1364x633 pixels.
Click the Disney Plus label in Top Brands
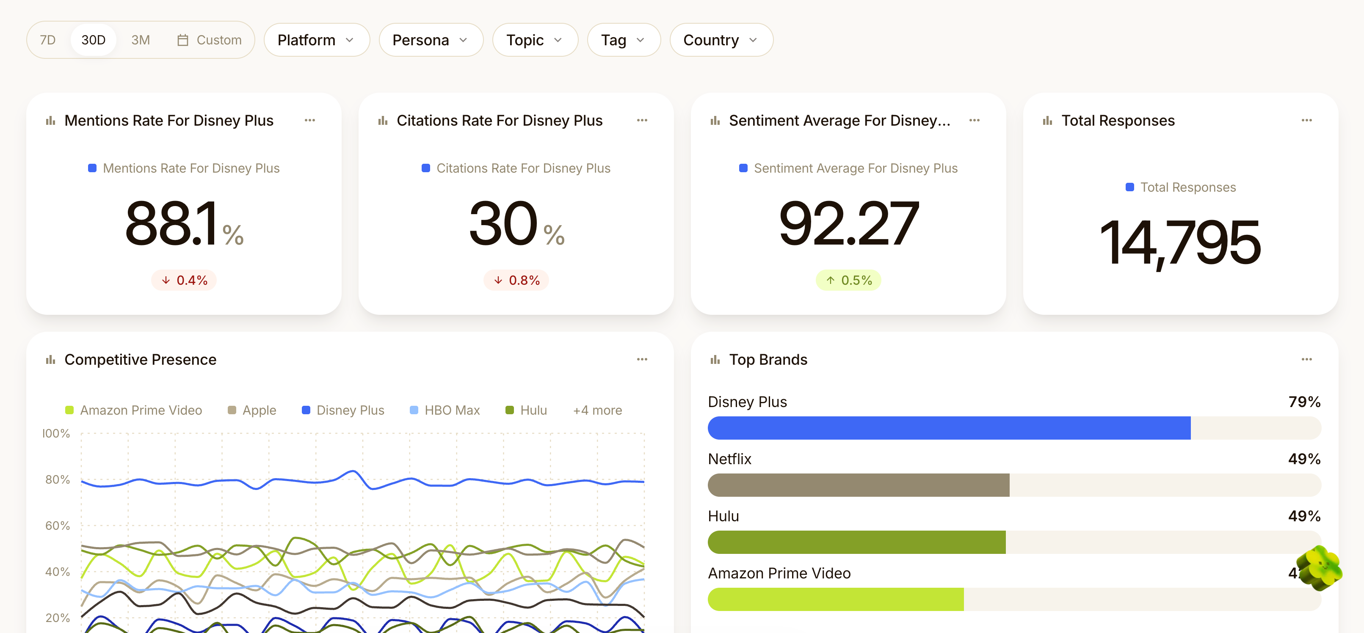coord(747,402)
